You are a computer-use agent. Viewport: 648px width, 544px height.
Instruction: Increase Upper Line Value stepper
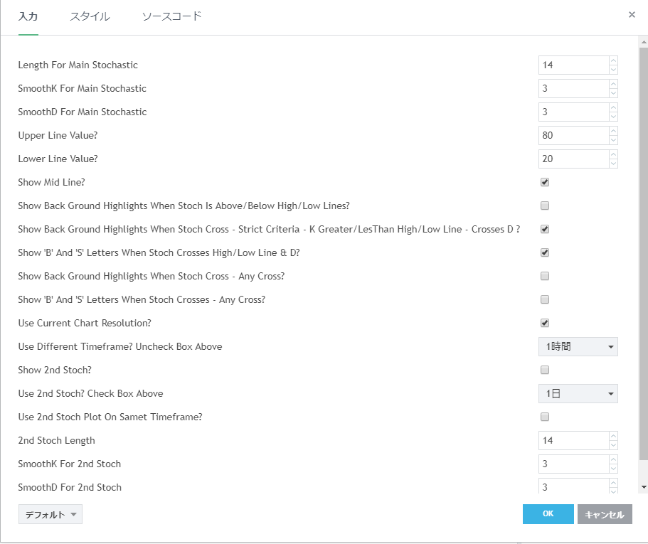(x=613, y=131)
